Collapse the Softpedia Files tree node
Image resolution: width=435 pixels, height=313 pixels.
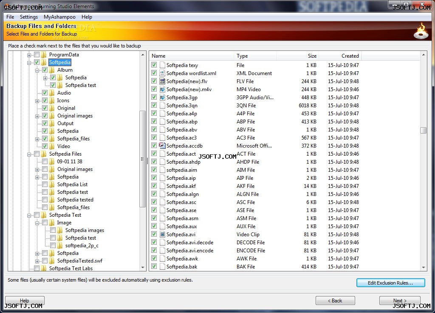(29, 154)
